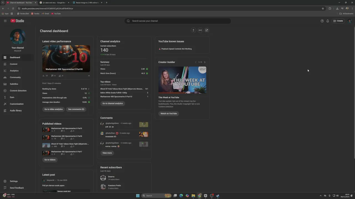The width and height of the screenshot is (355, 199).
Task: Open Ghost Of Yotei Takezo Boss Fight top video
Action: click(x=122, y=89)
